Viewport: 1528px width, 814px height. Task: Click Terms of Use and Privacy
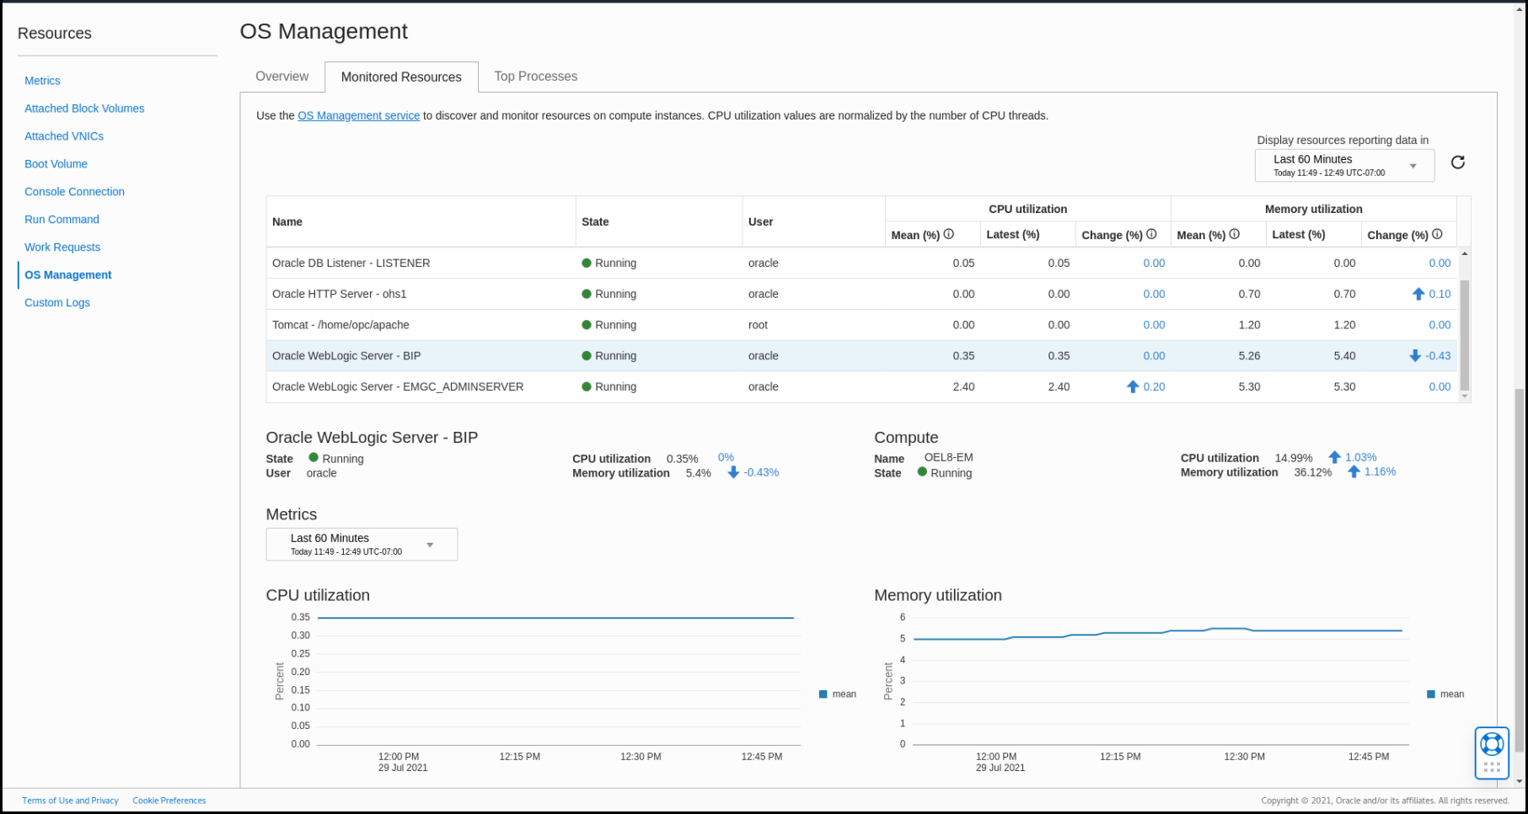[x=71, y=800]
